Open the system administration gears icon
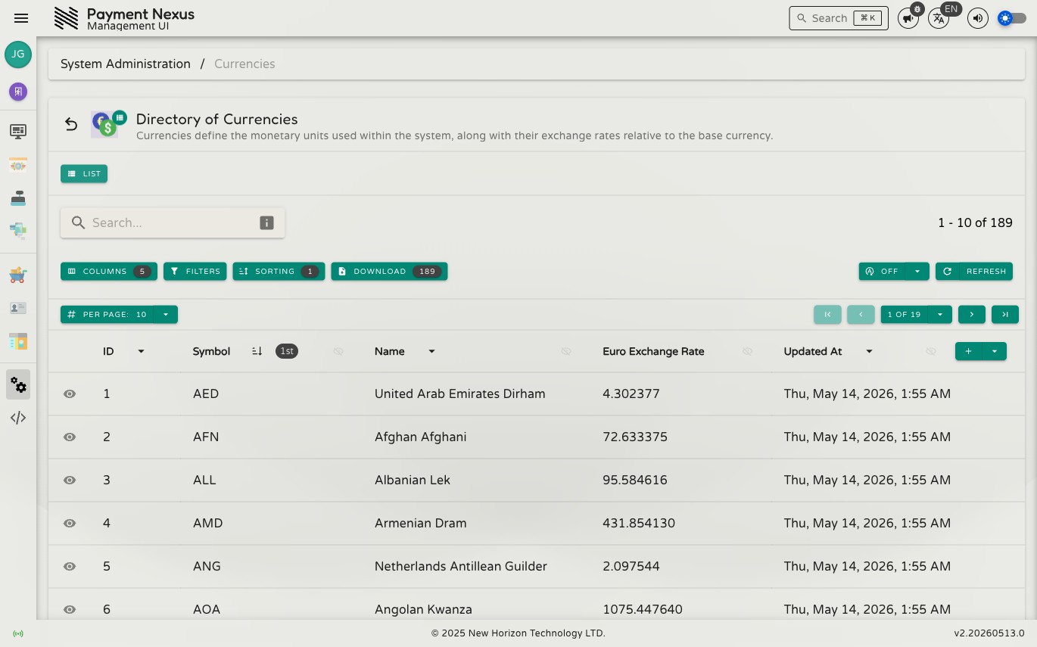 pos(18,384)
